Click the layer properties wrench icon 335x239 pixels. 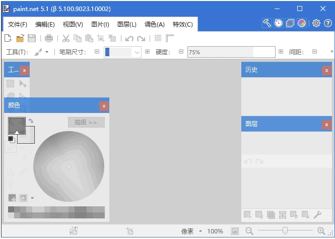[317, 215]
